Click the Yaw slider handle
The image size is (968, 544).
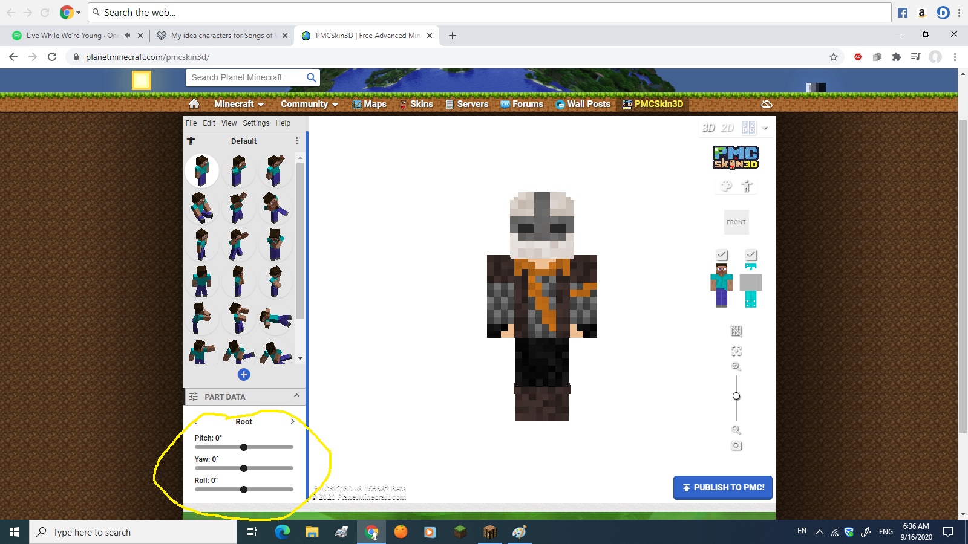244,468
